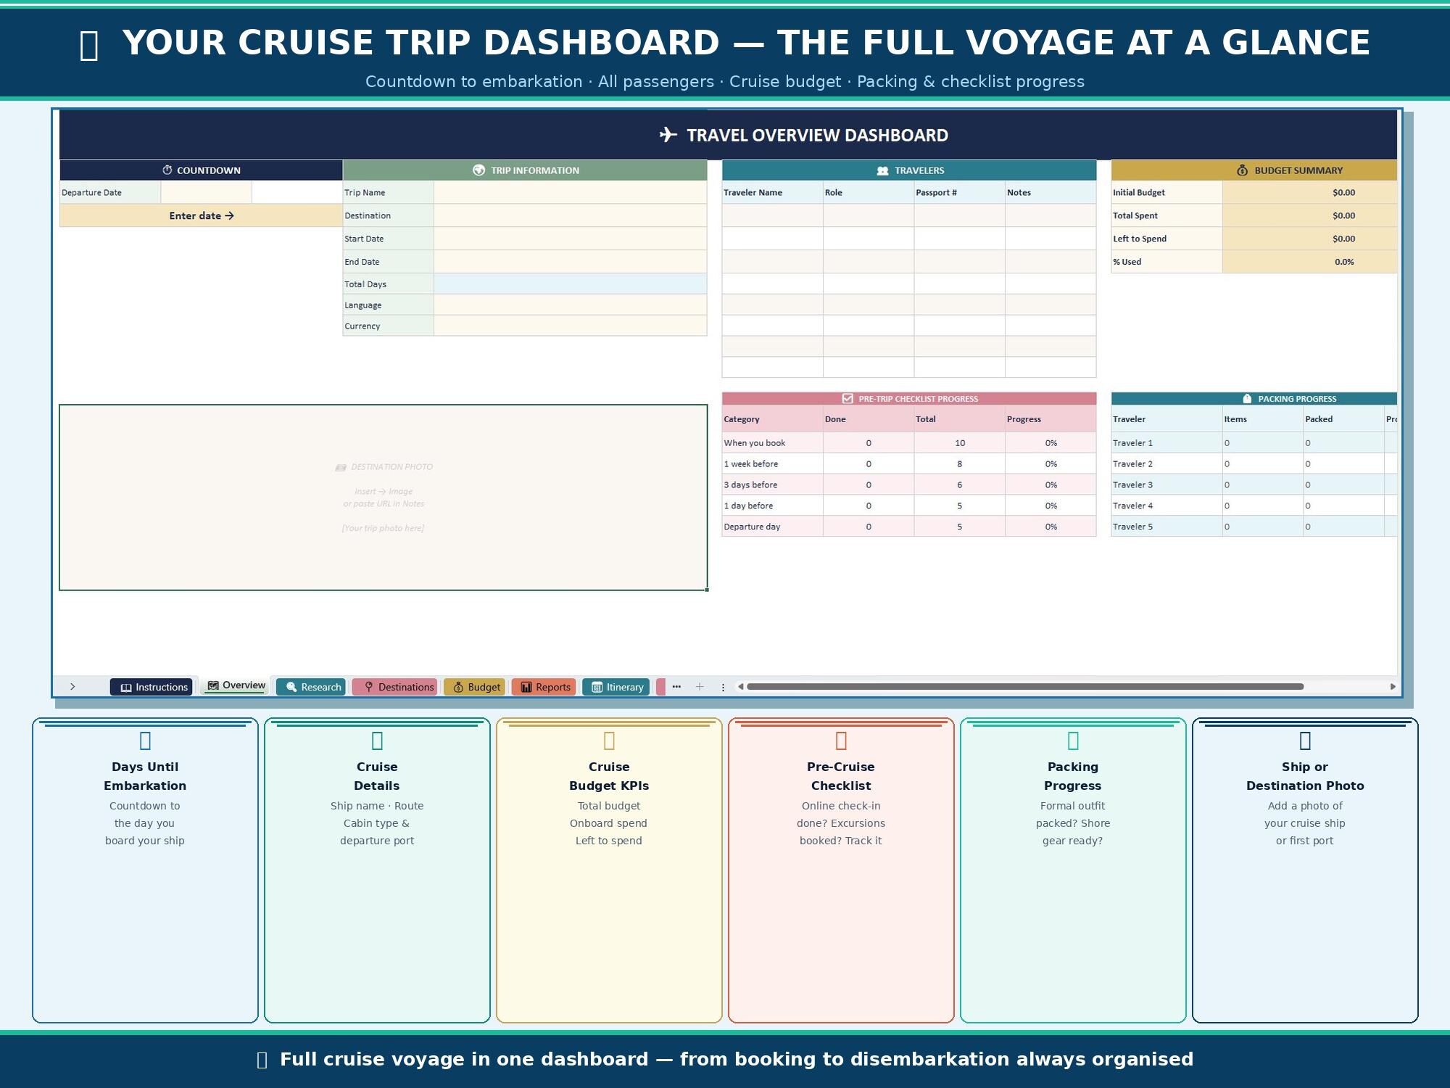Click the Enter date arrow cell

[201, 215]
